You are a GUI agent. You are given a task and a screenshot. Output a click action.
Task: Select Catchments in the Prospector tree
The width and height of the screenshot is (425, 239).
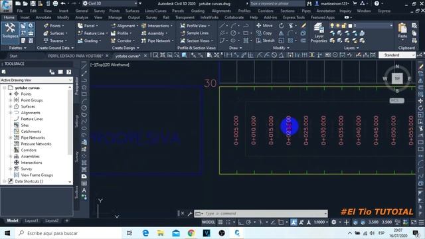tap(31, 131)
